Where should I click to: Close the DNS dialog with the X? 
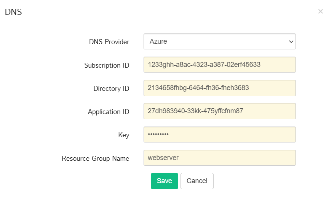coord(320,11)
